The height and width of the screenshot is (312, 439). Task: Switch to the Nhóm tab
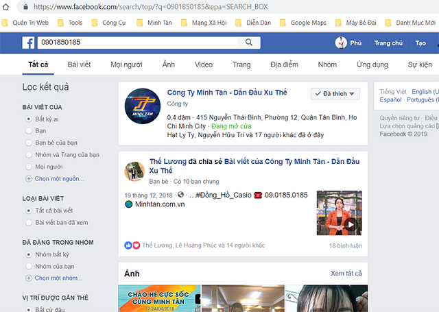point(327,64)
